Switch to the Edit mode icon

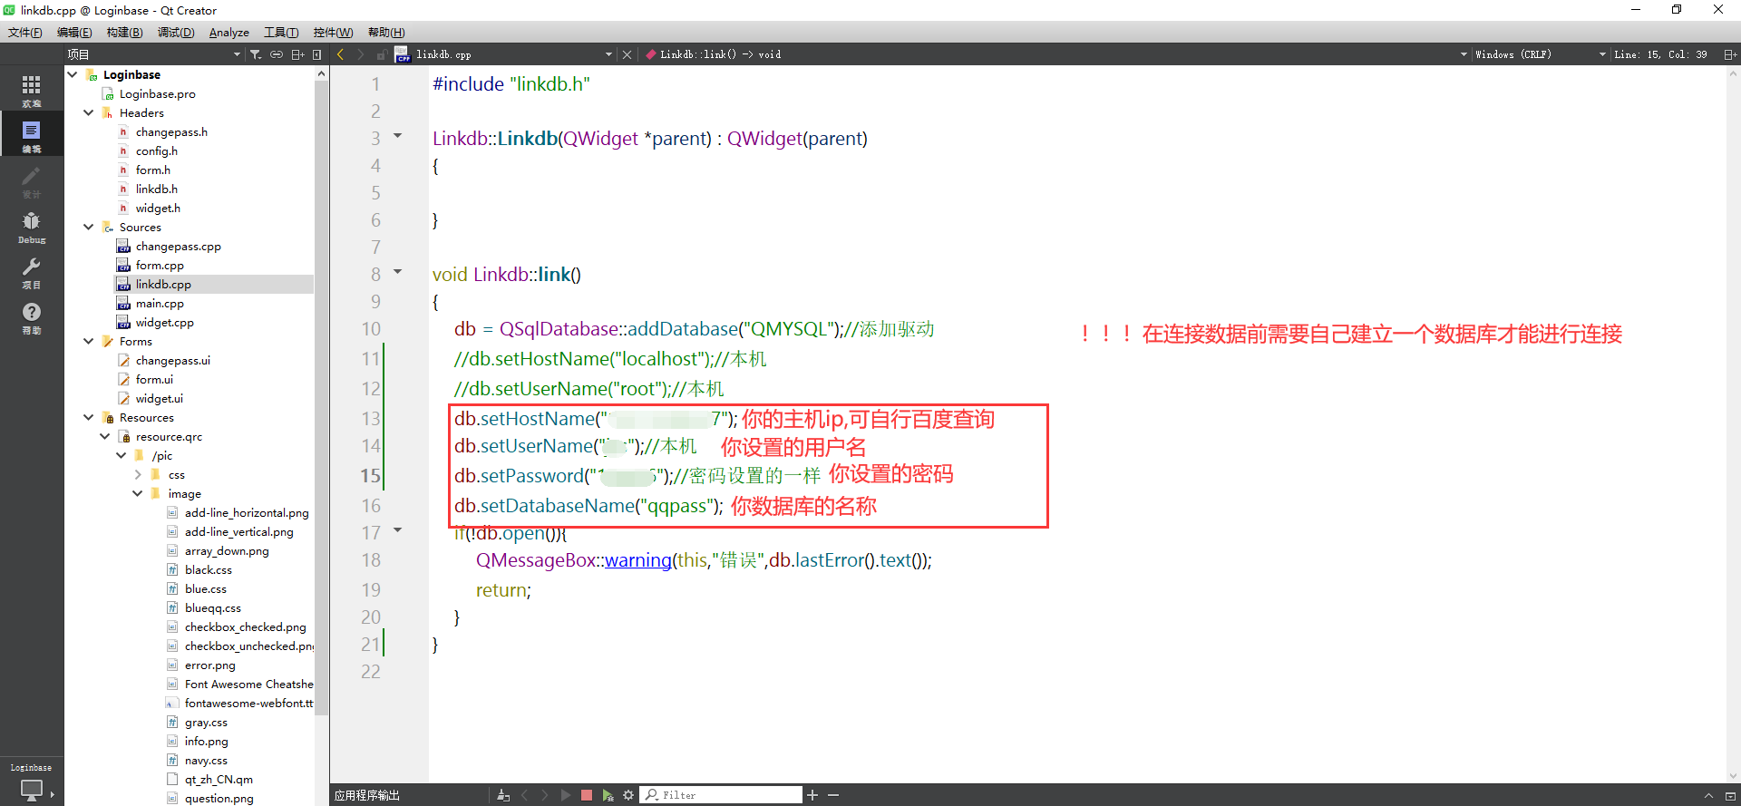point(31,134)
